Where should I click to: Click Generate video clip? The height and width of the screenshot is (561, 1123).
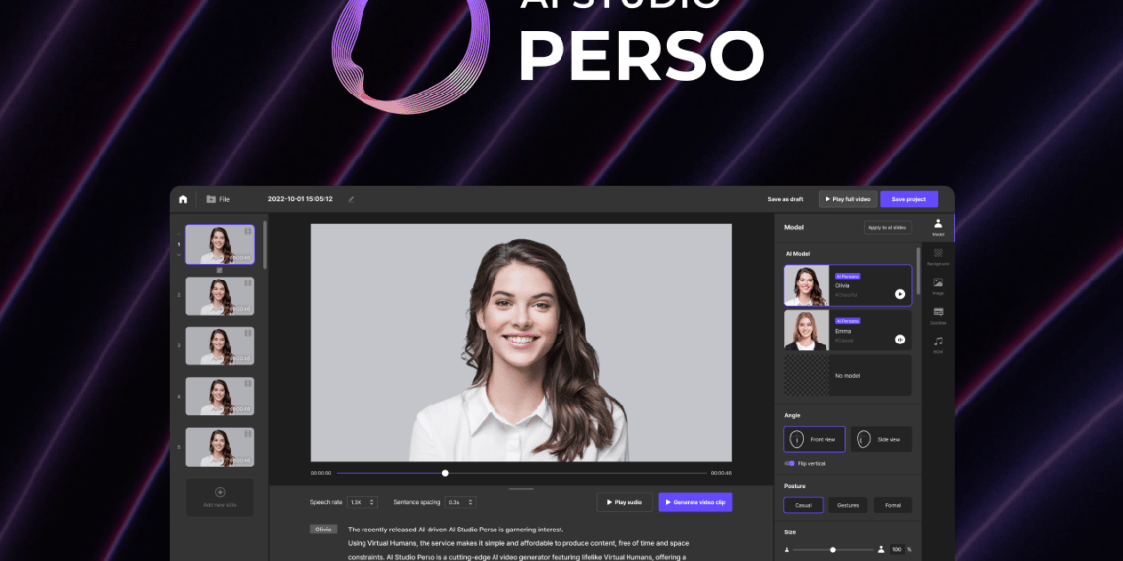coord(695,502)
